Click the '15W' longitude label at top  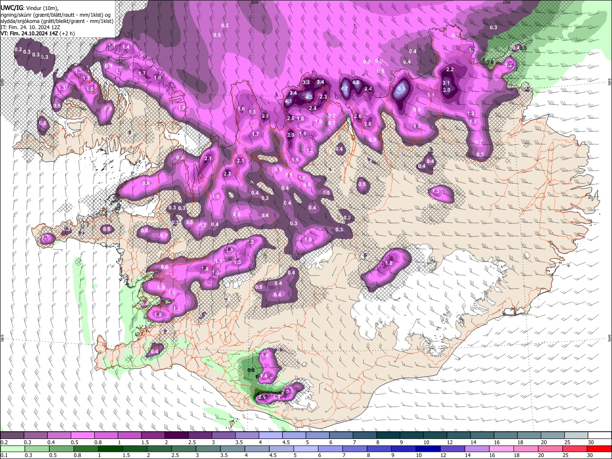[x=506, y=2]
